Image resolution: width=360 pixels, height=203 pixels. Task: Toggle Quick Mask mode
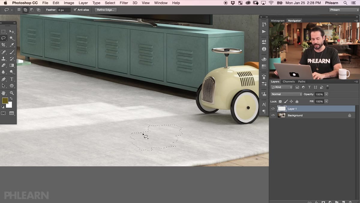(x=4, y=113)
